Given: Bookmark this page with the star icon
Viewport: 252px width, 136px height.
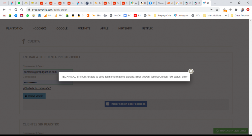Looking at the screenshot, I should 217,10.
